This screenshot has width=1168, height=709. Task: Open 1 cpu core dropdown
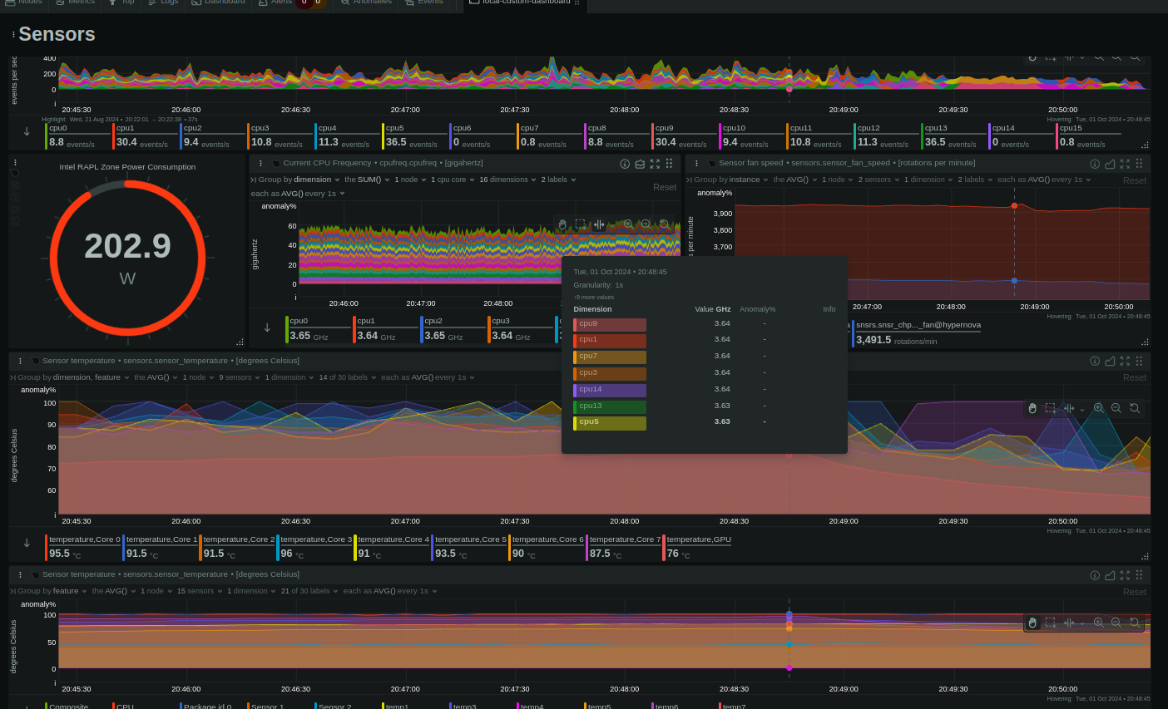point(452,180)
